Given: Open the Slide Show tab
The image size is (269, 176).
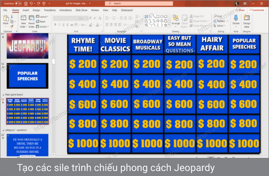Looking at the screenshot, I should pos(82,10).
